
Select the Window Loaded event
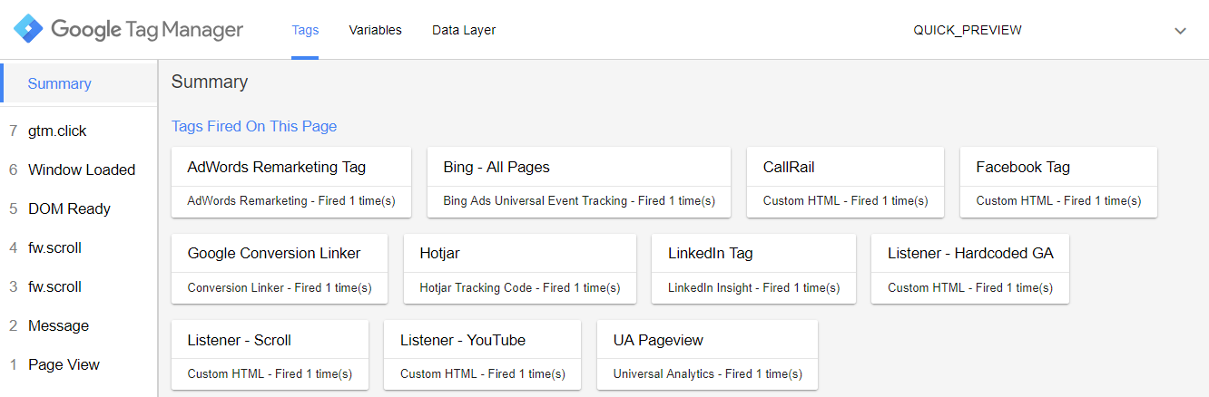pyautogui.click(x=82, y=169)
